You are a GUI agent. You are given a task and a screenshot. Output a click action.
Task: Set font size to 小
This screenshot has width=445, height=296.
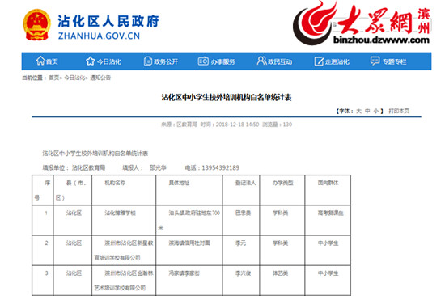coord(376,111)
